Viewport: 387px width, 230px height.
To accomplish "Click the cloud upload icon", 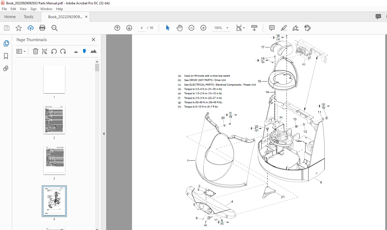I will coord(31,28).
